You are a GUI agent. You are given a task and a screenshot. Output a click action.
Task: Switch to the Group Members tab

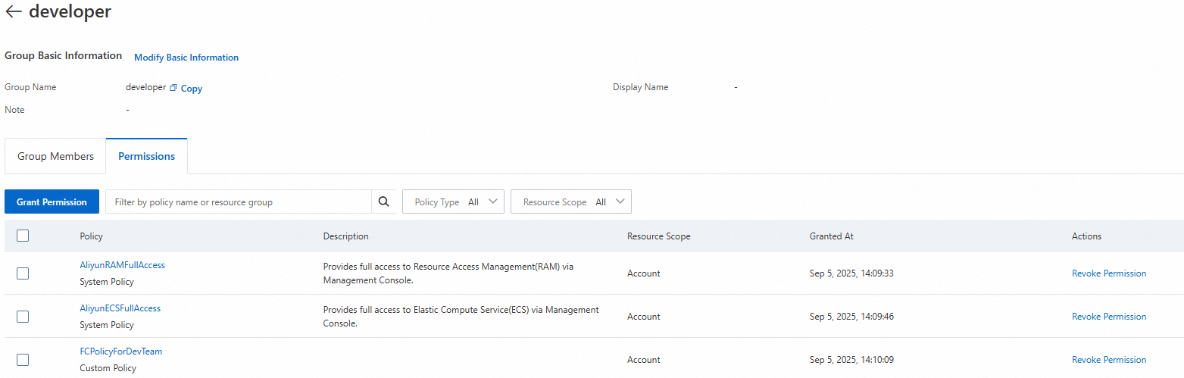pos(55,156)
